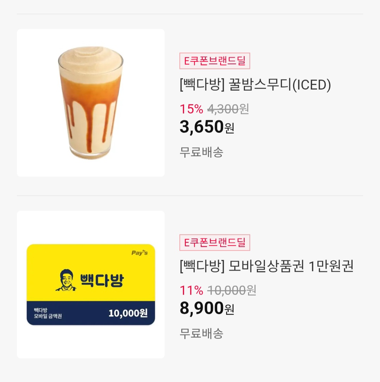Image resolution: width=380 pixels, height=382 pixels.
Task: Click the 11% discount rate label
Action: coord(191,290)
